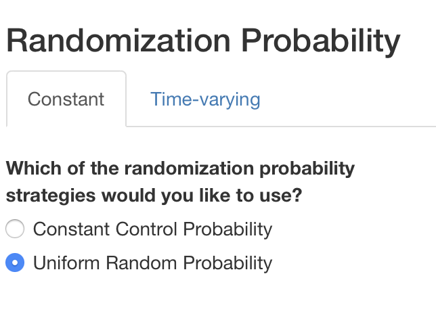Select the Constant Control Probability radio button

tap(15, 229)
